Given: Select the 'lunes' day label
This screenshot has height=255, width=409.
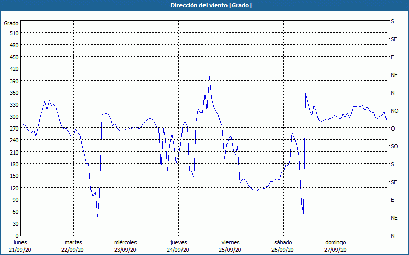Looking at the screenshot, I should point(20,242).
